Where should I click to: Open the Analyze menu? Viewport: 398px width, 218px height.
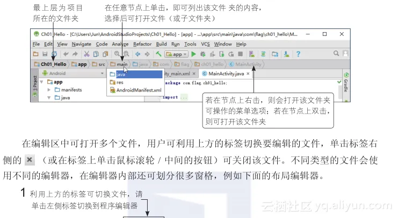pos(120,44)
